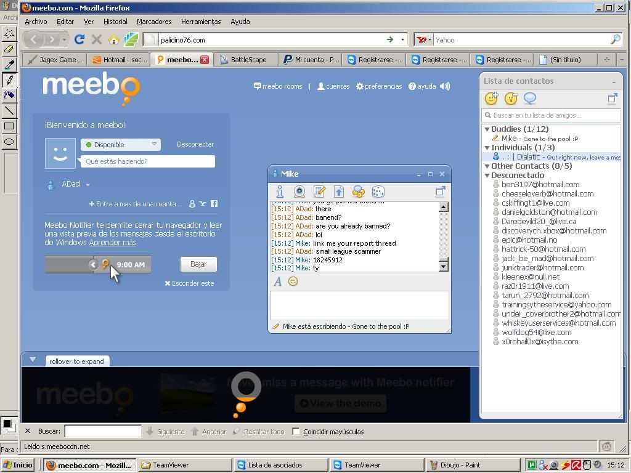Reload the page in Firefox
The width and height of the screenshot is (631, 473).
point(79,39)
